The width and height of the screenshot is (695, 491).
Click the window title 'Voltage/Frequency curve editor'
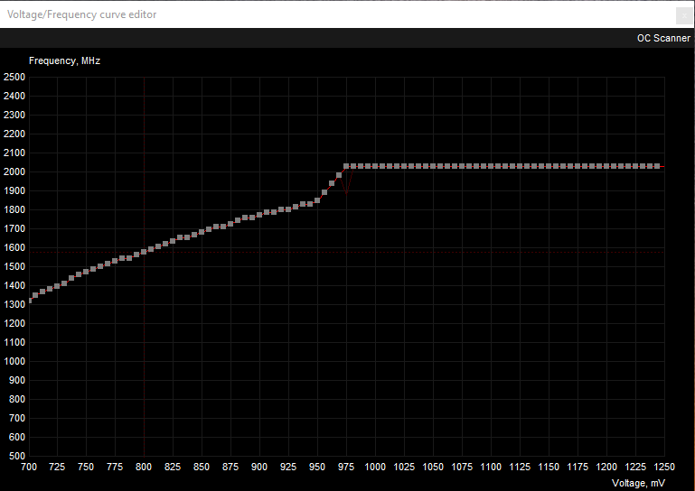pos(81,14)
